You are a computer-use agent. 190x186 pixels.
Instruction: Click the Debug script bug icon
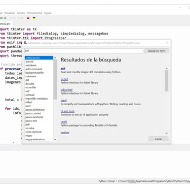click(x=5, y=18)
